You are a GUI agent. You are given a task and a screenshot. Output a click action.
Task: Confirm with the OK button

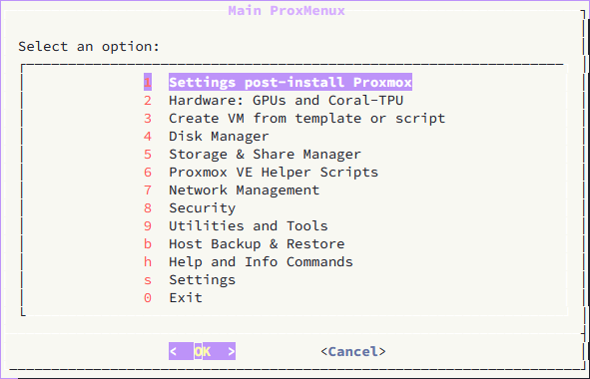202,351
